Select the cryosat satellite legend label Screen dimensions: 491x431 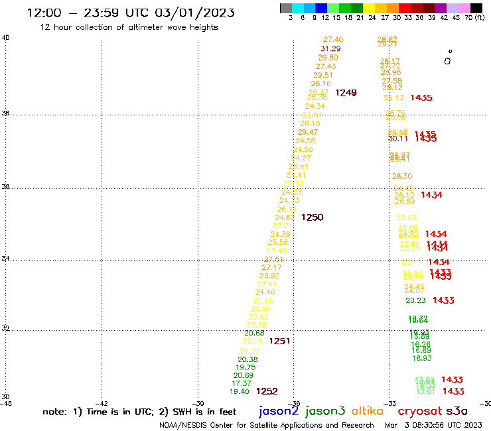[419, 412]
